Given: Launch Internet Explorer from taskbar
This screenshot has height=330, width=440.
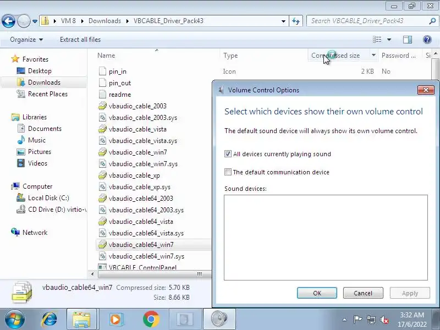Looking at the screenshot, I should point(50,320).
